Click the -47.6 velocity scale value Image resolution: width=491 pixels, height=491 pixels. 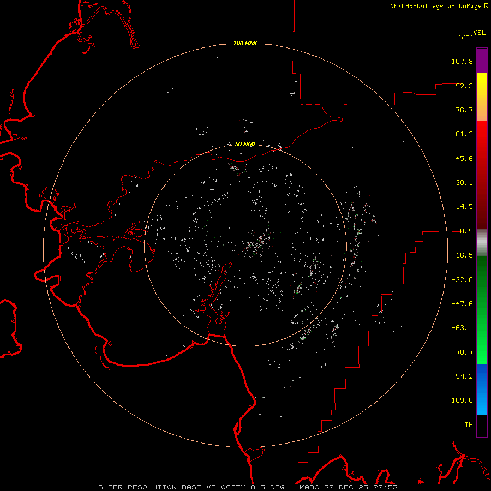point(462,304)
